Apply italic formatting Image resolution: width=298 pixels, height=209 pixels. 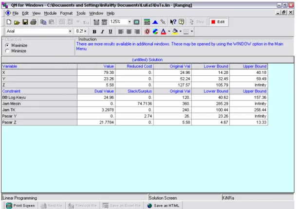[x=102, y=32]
